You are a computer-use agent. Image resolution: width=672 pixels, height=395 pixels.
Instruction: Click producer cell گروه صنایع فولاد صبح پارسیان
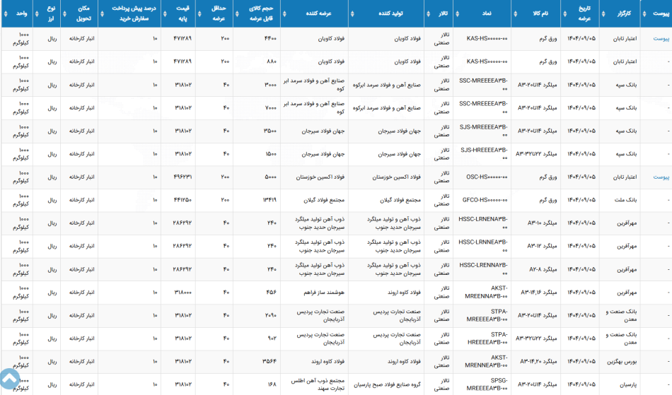pos(388,384)
